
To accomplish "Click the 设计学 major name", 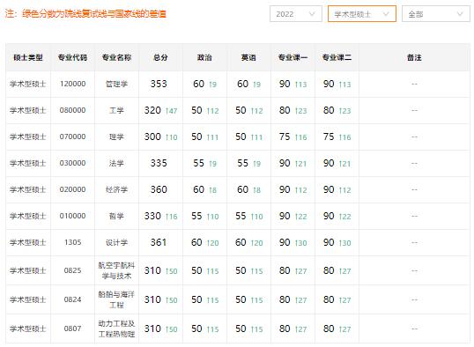I will point(116,242).
